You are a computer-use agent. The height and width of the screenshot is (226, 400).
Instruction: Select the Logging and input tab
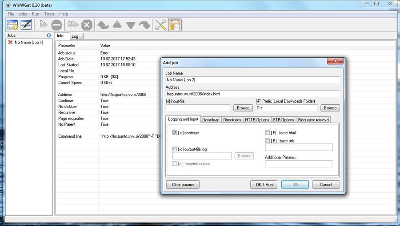[183, 119]
